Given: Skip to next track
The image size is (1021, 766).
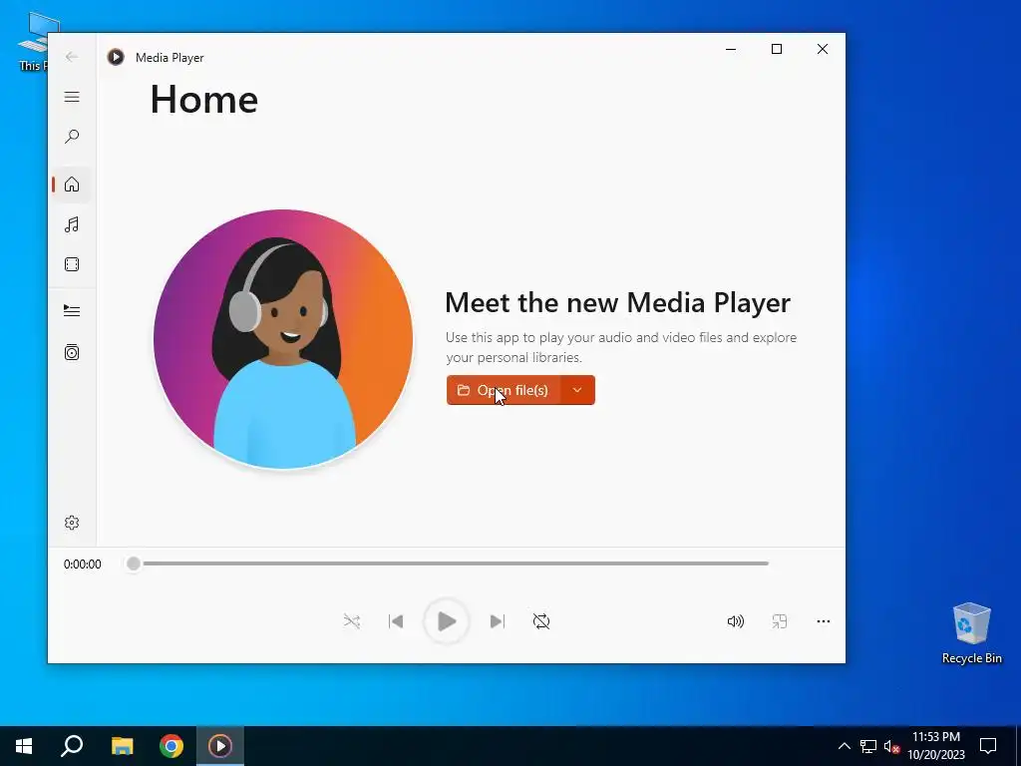Looking at the screenshot, I should [497, 621].
